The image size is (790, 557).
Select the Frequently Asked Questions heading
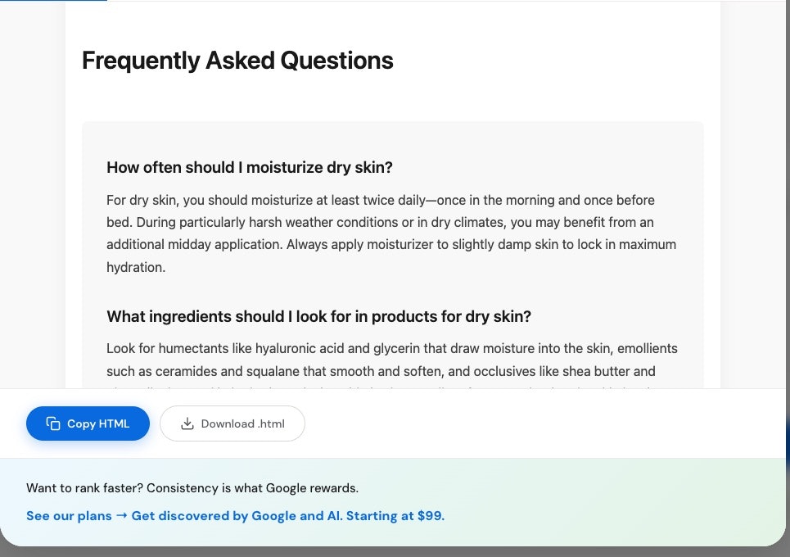coord(237,60)
